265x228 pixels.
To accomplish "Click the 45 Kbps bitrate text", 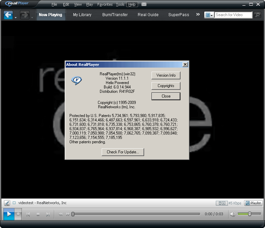I will pyautogui.click(x=235, y=203).
